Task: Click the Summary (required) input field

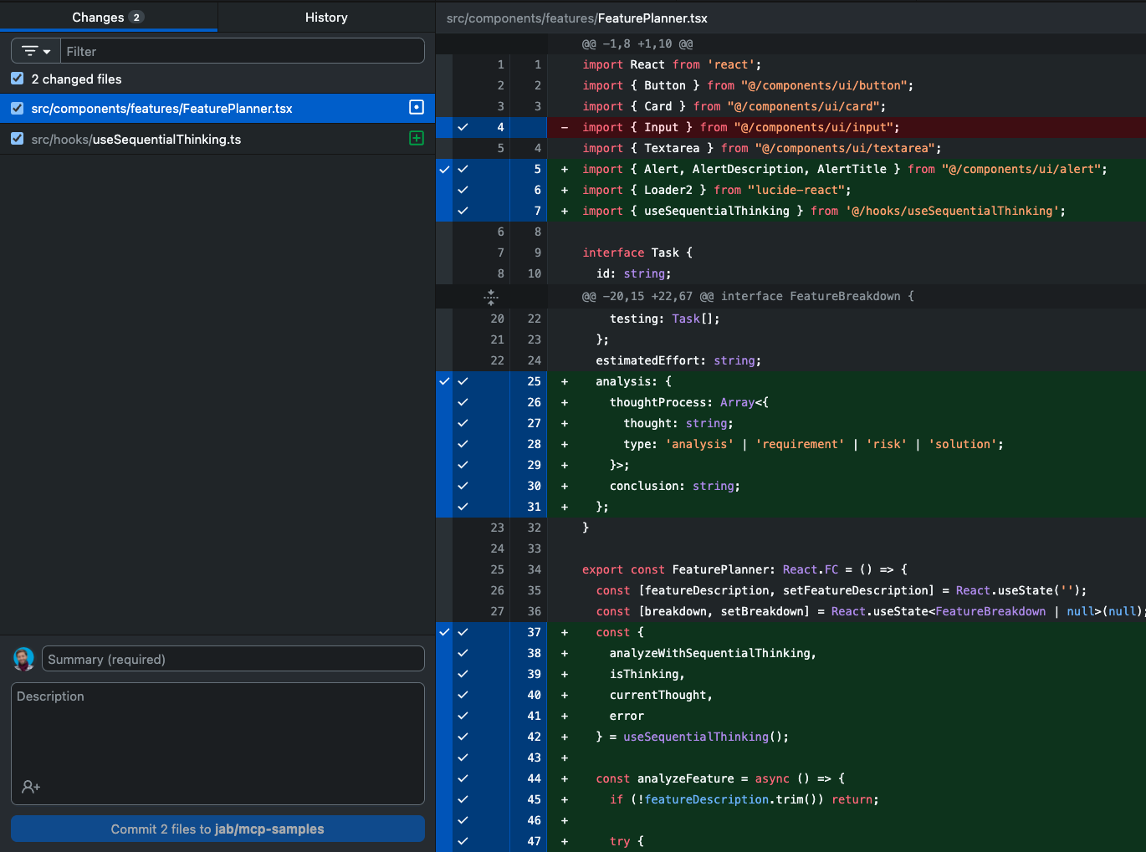Action: coord(233,659)
